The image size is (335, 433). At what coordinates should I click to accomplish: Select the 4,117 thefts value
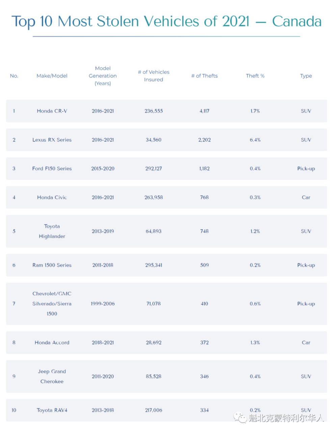pyautogui.click(x=204, y=111)
